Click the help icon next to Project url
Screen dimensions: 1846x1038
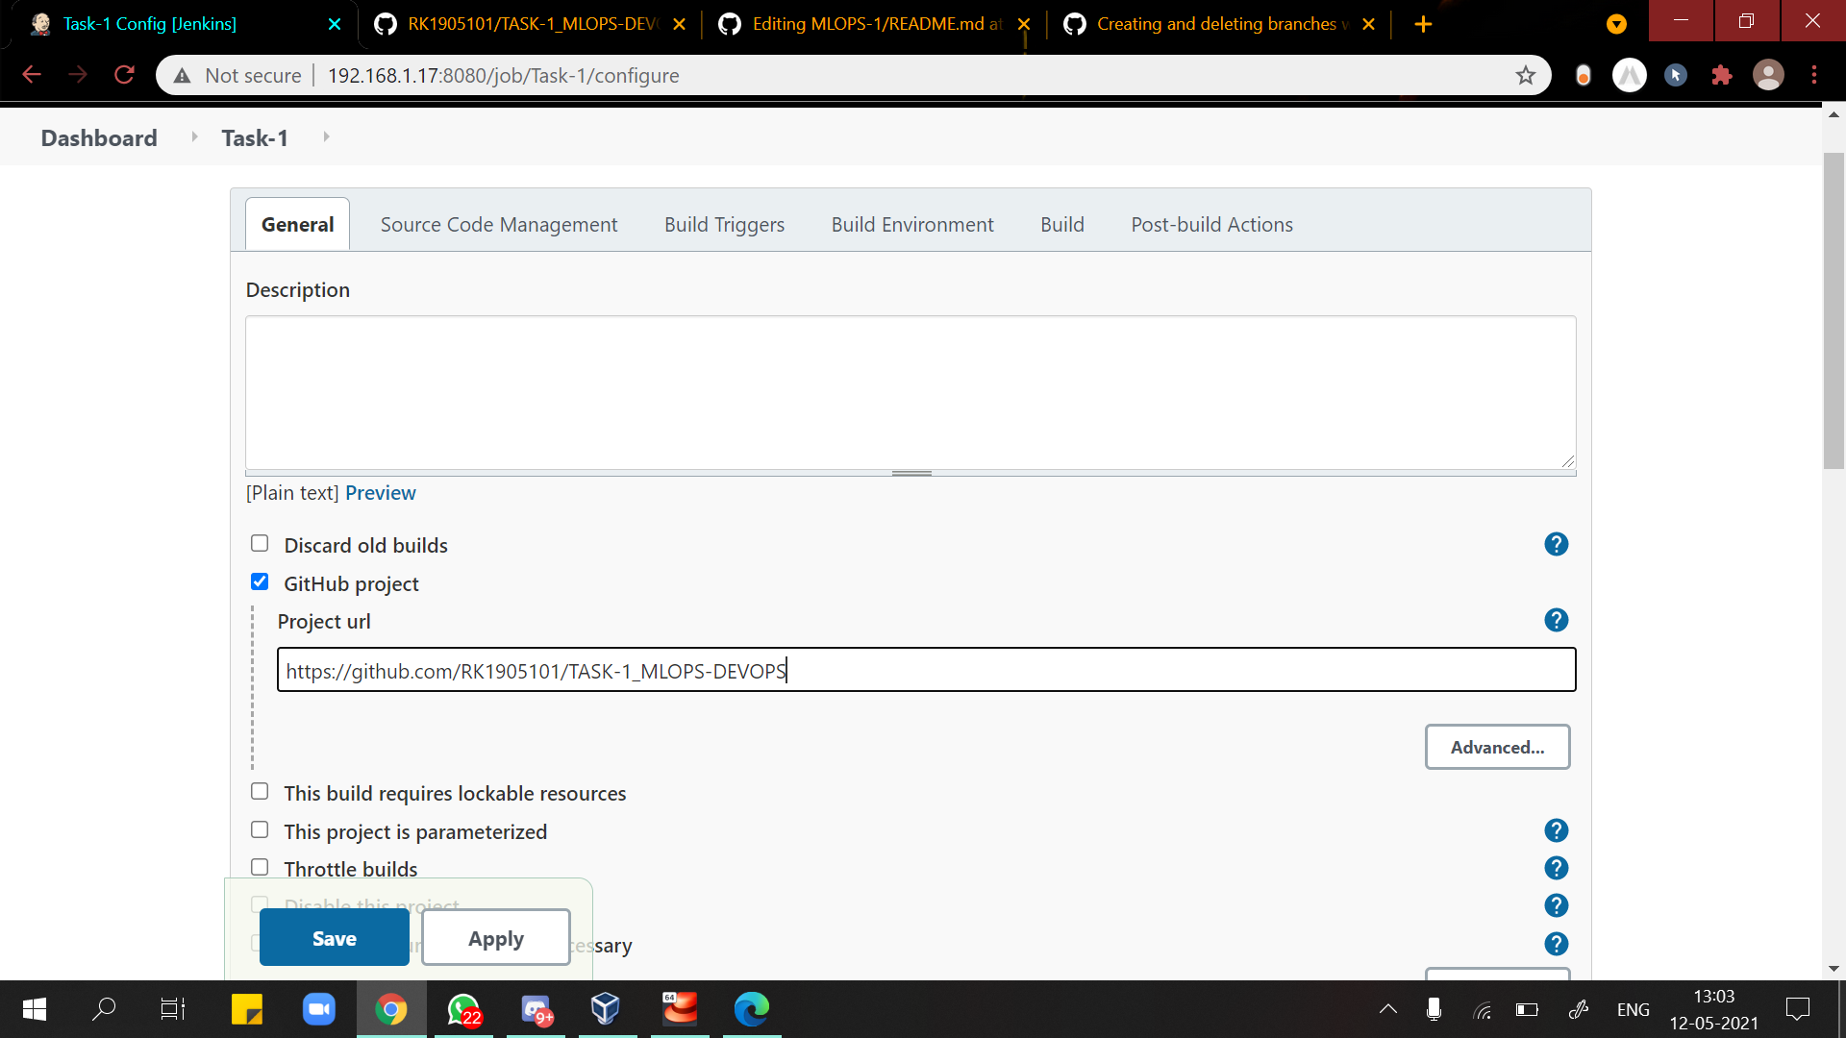click(1556, 620)
